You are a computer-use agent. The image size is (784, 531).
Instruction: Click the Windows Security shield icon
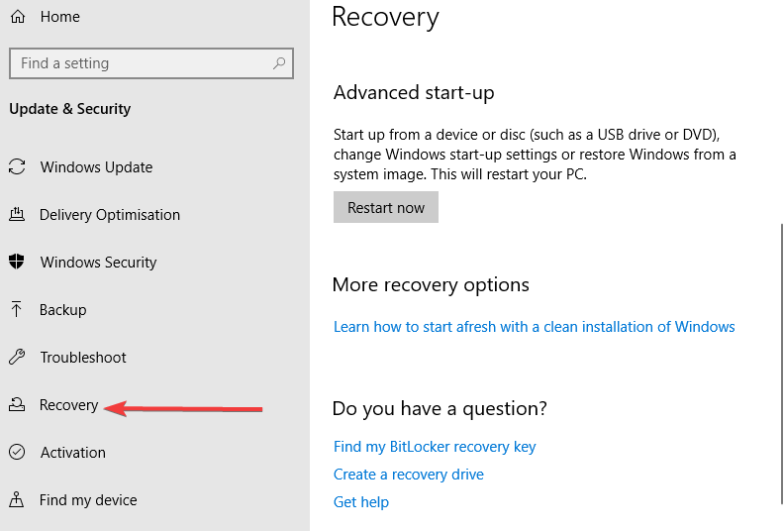17,262
